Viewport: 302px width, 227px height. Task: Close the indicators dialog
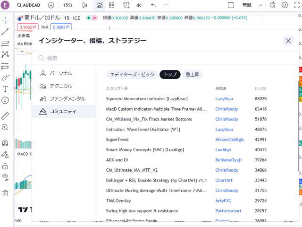[288, 41]
